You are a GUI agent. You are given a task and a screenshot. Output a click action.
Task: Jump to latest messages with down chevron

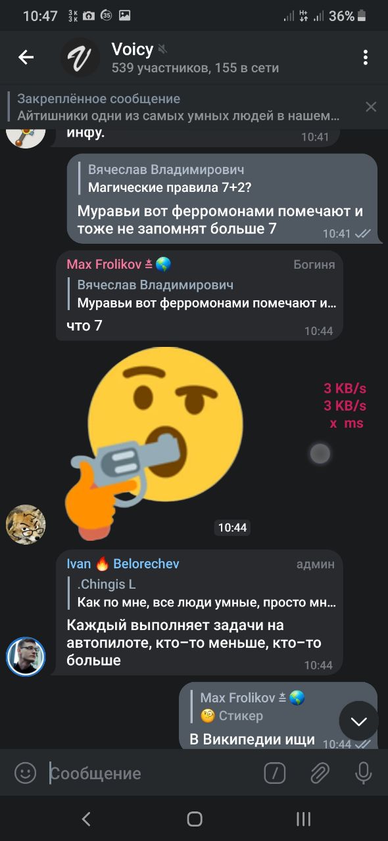[358, 721]
